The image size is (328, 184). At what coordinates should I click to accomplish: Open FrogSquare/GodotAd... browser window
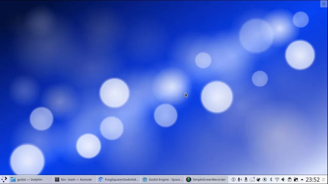(x=119, y=179)
